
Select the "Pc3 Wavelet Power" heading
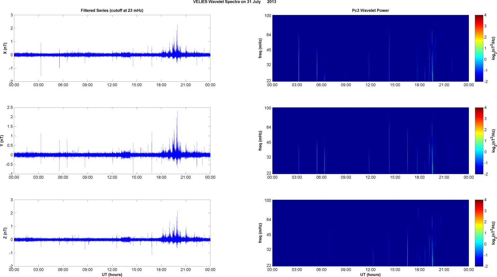coord(370,10)
